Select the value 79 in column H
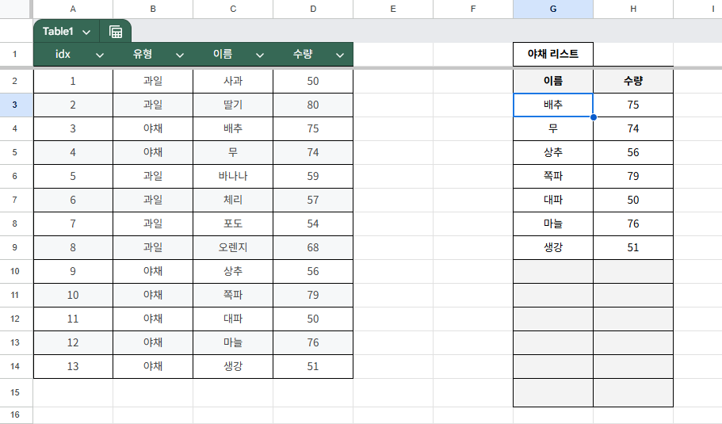This screenshot has height=424, width=722. click(633, 176)
